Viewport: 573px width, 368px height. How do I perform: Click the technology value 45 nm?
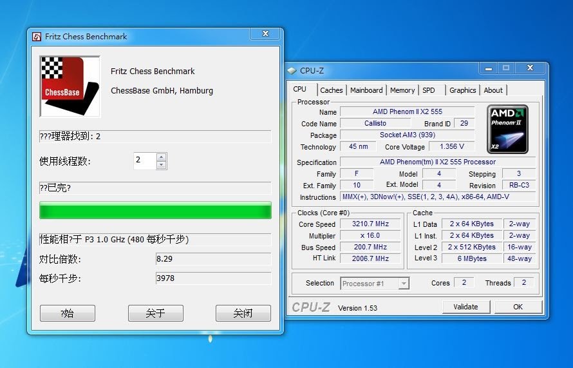point(358,147)
